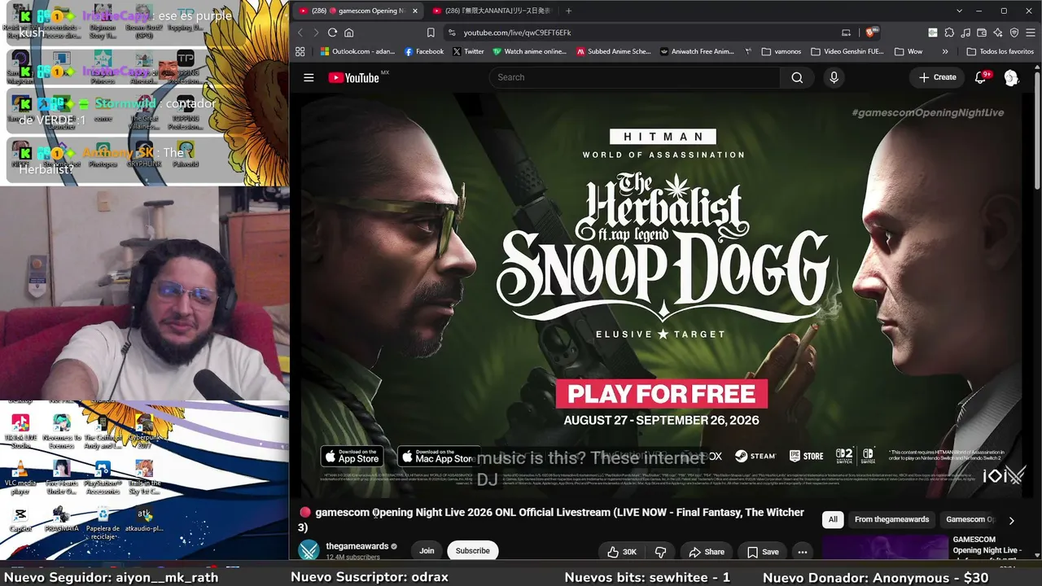Open the tab search dropdown arrow
The width and height of the screenshot is (1042, 586).
coord(960,11)
